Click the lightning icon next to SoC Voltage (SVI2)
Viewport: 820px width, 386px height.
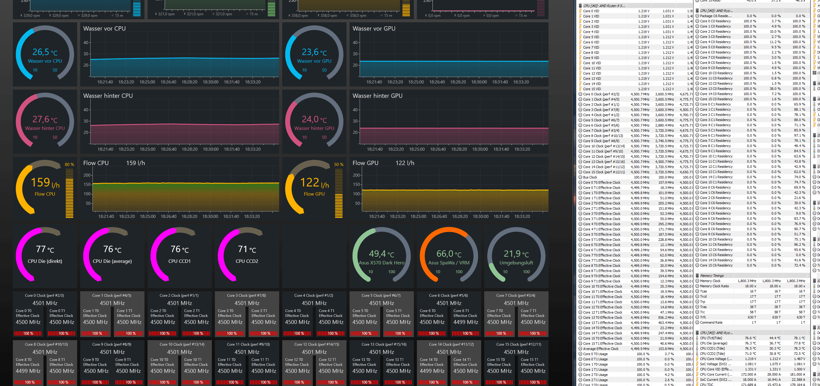tap(697, 364)
